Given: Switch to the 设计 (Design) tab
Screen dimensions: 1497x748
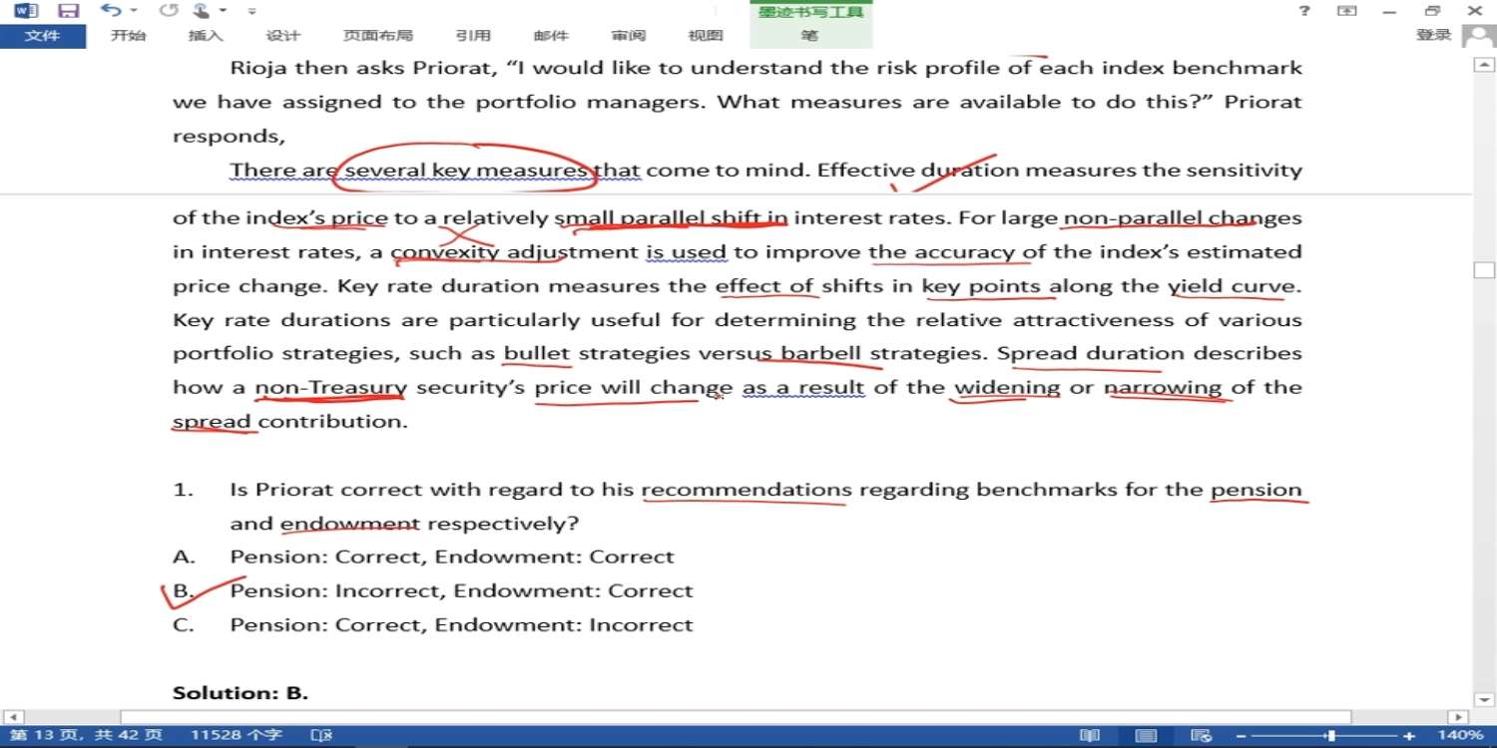Looking at the screenshot, I should [x=283, y=36].
